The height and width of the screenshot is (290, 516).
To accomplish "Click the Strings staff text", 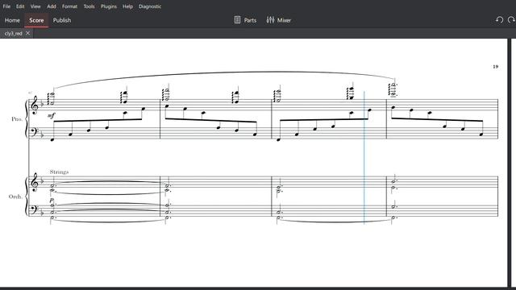I will (x=59, y=172).
